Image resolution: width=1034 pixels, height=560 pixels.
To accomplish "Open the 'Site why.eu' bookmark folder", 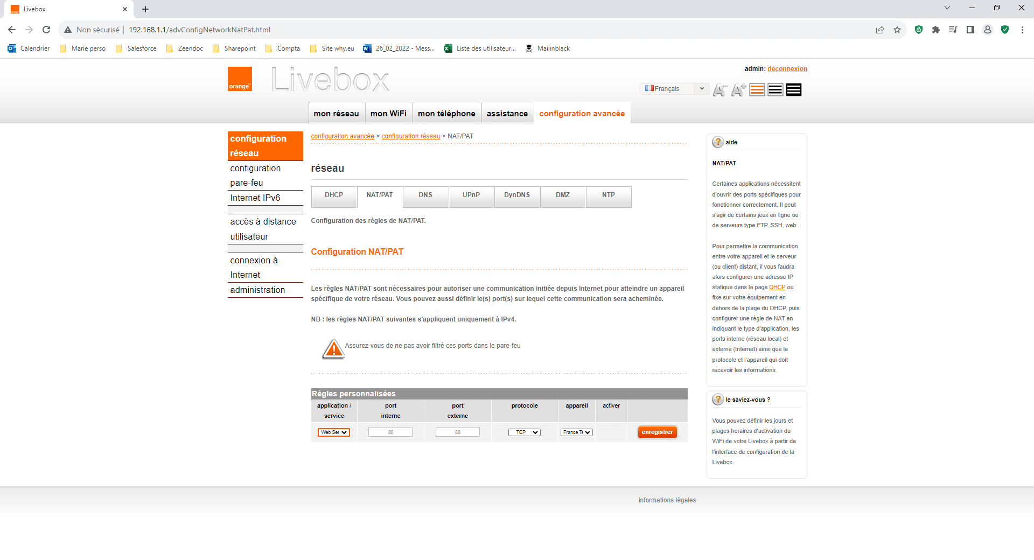I will click(332, 48).
